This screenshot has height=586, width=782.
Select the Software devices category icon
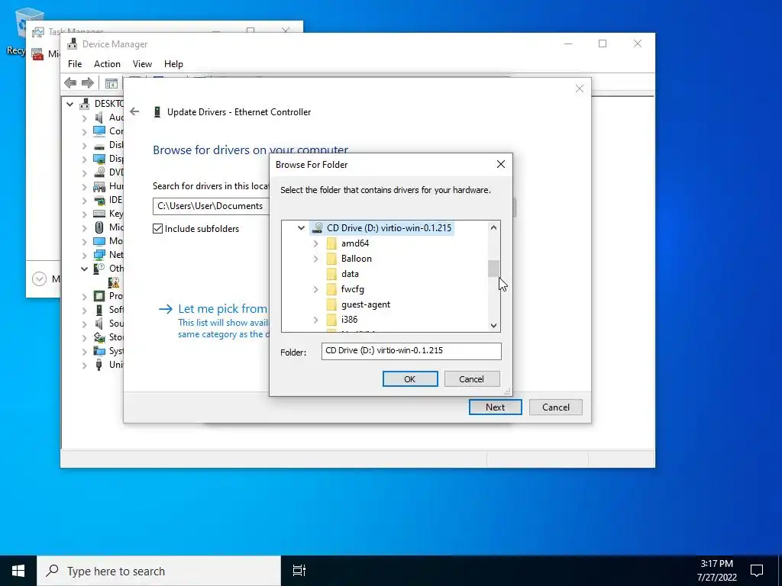[x=99, y=310]
